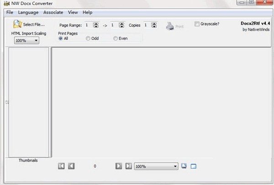Viewport: 274px width, 185px height.
Task: Click the Page Range end stepper arrows
Action: coord(121,25)
